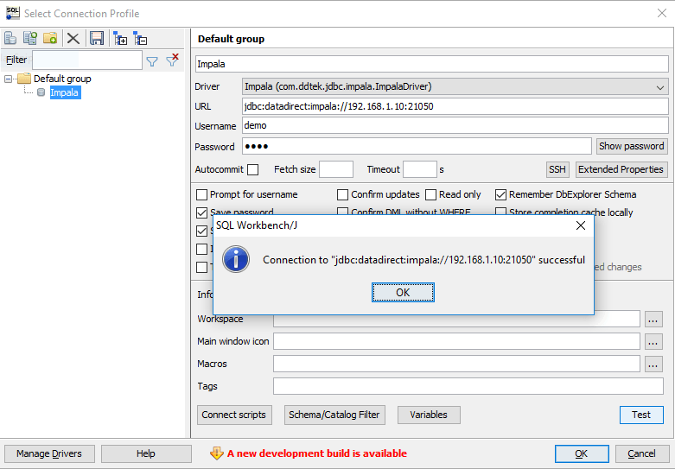Click the Help button
675x469 pixels.
point(146,453)
